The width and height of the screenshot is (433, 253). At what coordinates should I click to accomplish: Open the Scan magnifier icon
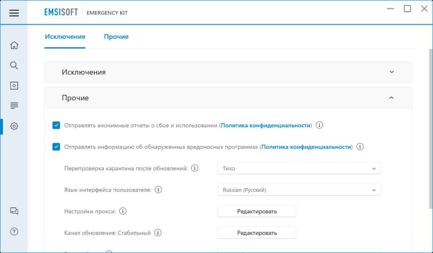point(14,65)
